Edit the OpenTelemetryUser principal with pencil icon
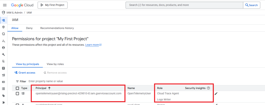This screenshot has height=105, width=265. 216,93
